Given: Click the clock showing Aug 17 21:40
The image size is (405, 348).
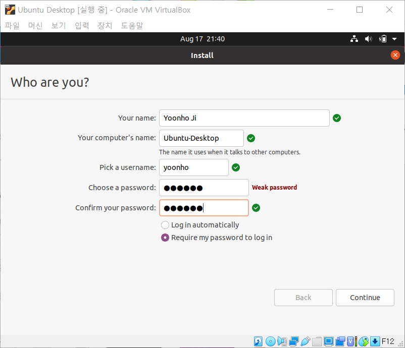Looking at the screenshot, I should tap(202, 39).
